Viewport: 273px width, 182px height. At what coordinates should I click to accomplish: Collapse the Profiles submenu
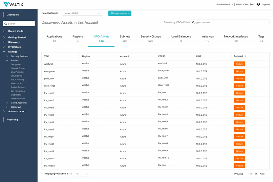click(x=7, y=60)
